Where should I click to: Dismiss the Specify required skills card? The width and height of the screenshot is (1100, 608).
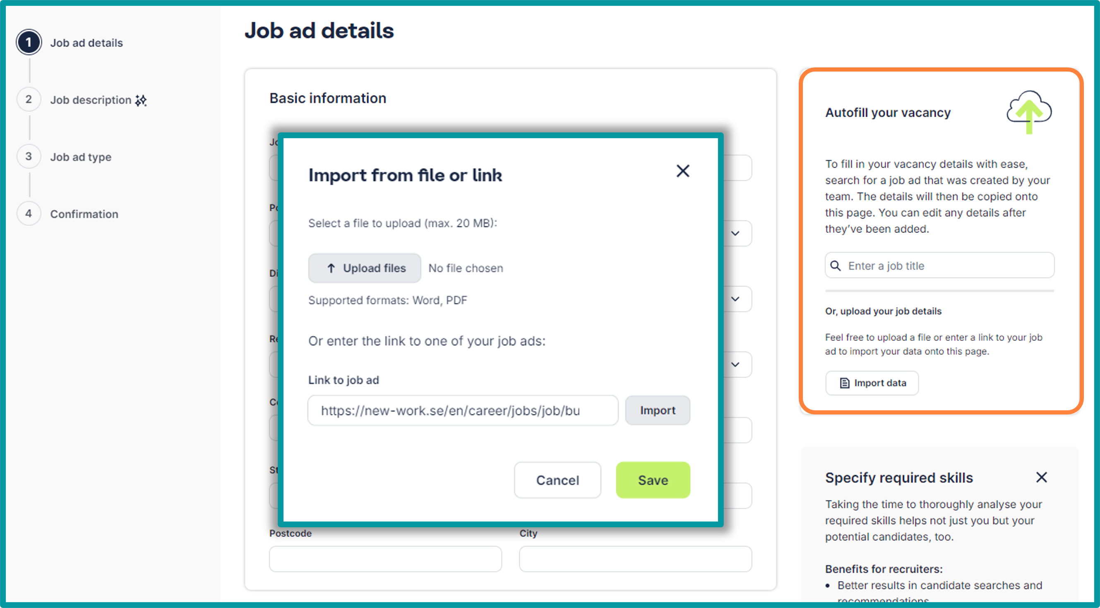point(1041,477)
